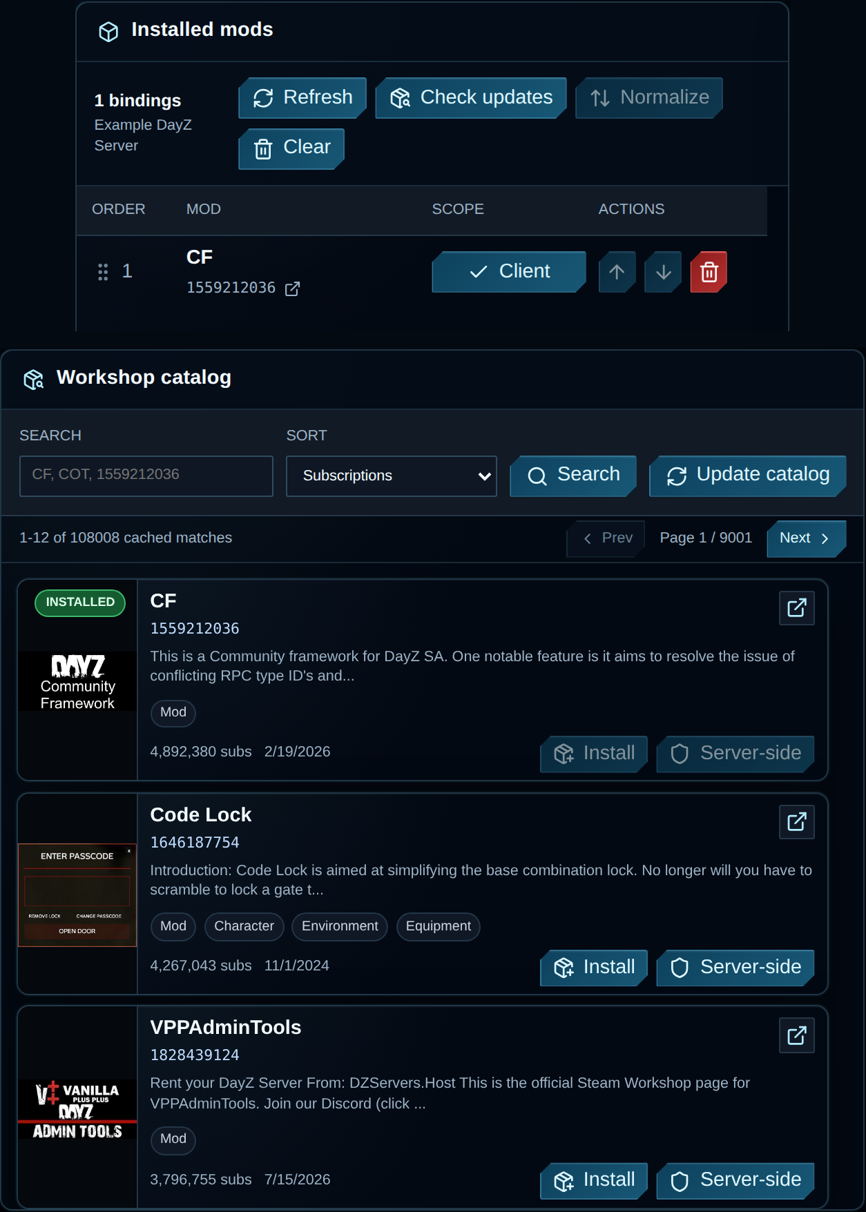Click Update catalog button
This screenshot has width=866, height=1212.
pyautogui.click(x=748, y=476)
